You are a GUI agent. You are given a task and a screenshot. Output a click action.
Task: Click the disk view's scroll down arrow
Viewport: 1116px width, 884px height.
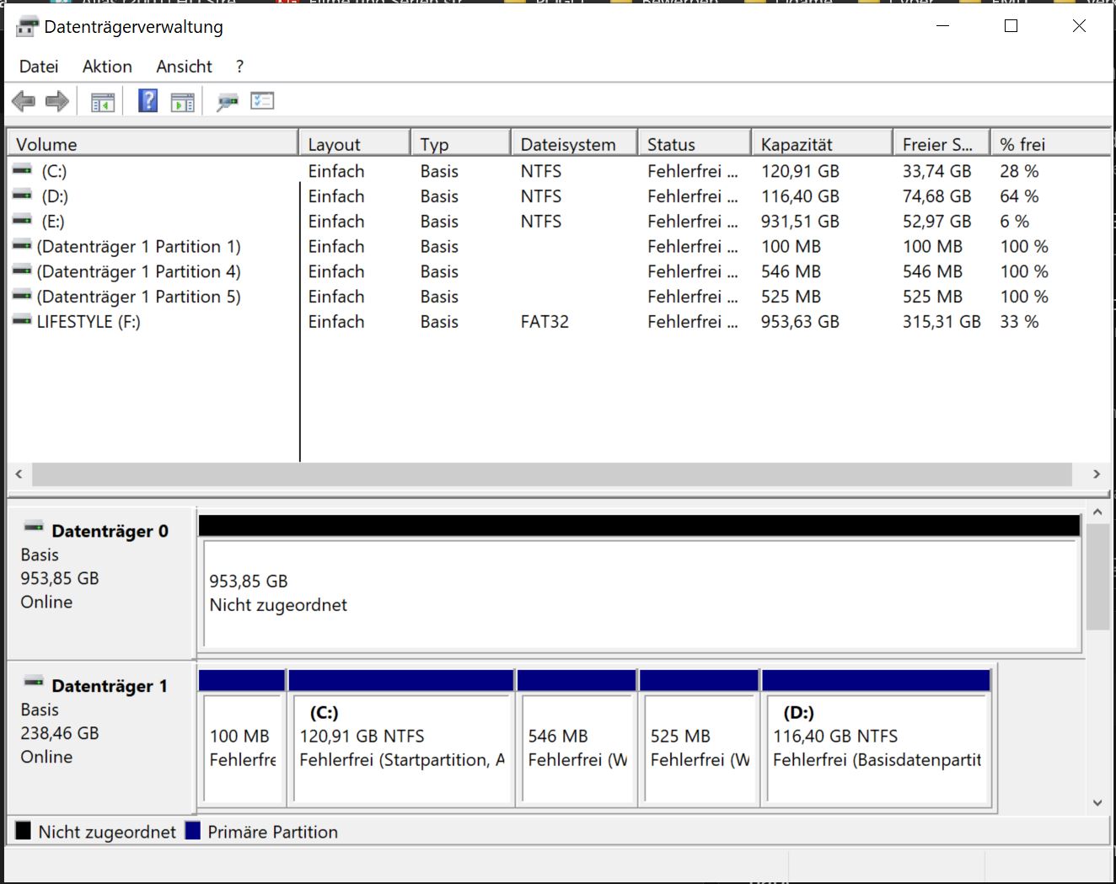[x=1097, y=803]
